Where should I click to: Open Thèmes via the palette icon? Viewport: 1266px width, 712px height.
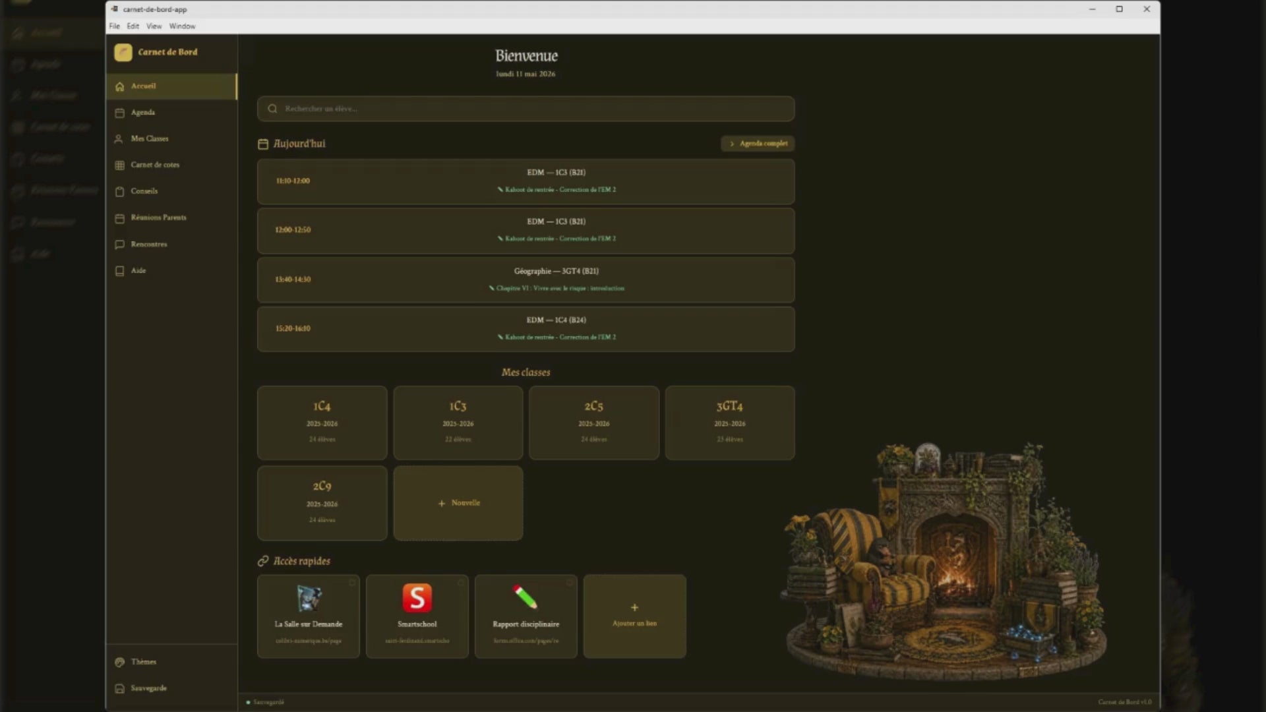[x=119, y=662]
